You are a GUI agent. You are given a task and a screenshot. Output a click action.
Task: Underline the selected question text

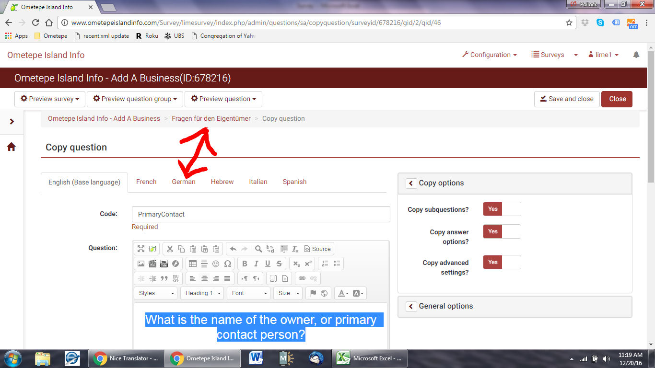(268, 264)
